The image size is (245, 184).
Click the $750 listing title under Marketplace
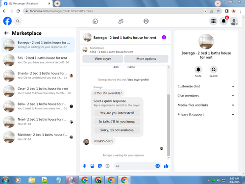(112, 52)
